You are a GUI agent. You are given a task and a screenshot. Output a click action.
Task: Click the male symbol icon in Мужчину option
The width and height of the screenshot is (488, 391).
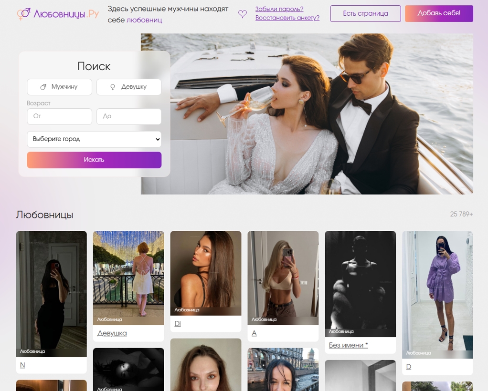tap(43, 87)
